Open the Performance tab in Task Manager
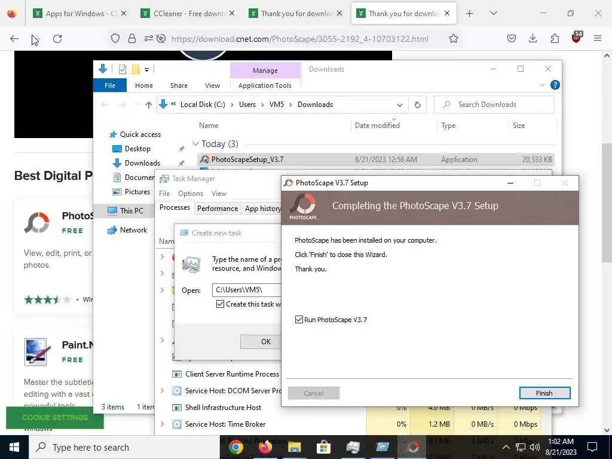Screen dimensions: 612x459 pos(218,209)
